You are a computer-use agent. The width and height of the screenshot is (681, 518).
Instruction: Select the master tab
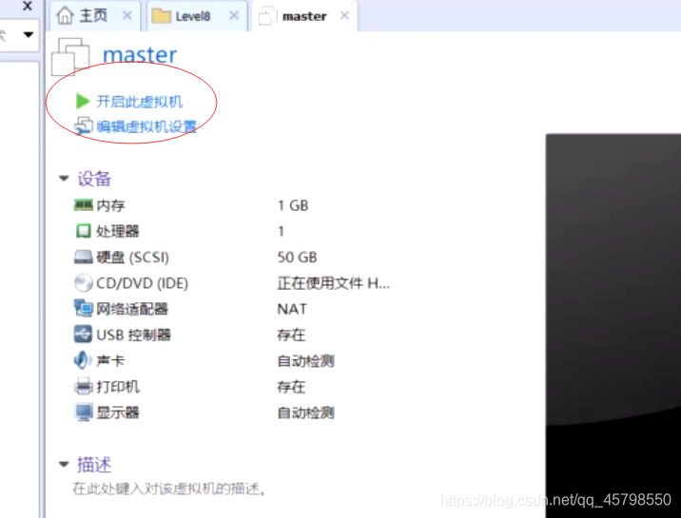point(305,16)
